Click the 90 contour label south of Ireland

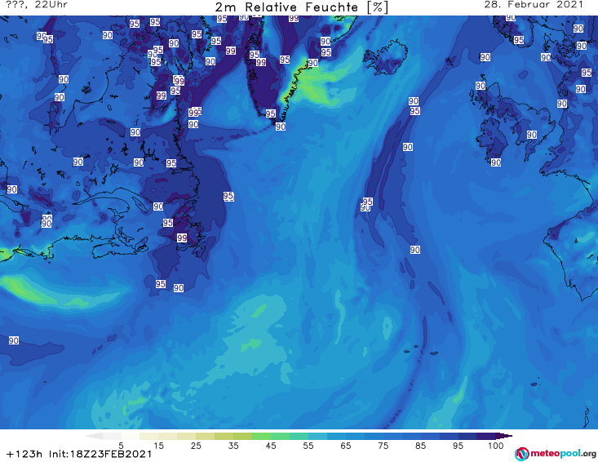click(495, 162)
